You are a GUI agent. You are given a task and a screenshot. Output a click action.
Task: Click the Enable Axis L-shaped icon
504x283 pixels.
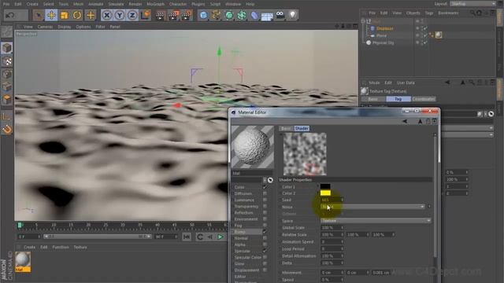click(6, 116)
